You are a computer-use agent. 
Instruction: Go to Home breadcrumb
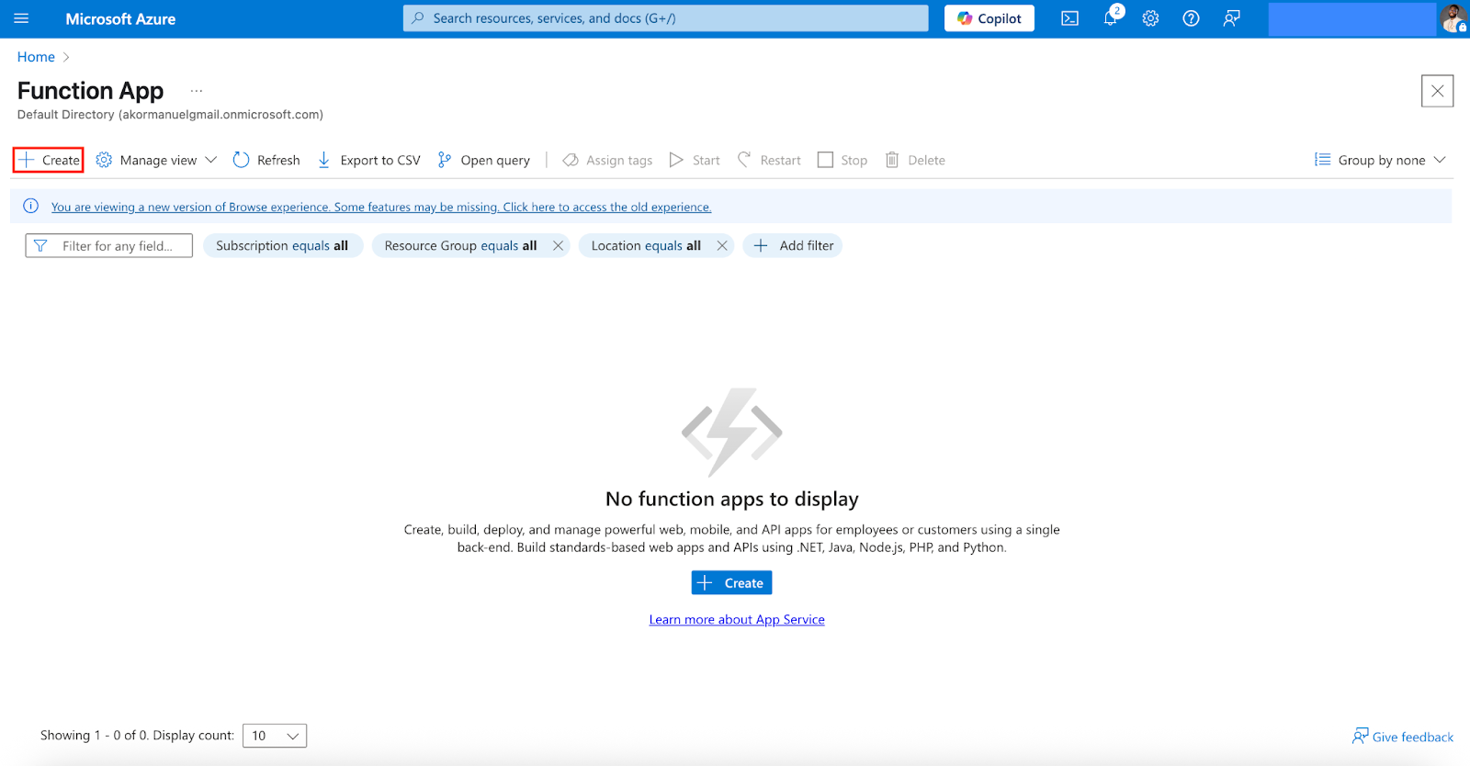36,57
